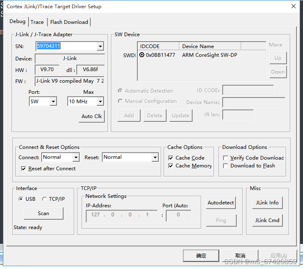Click the Ping button
Screen dimensions: 303x269
[x=221, y=220]
